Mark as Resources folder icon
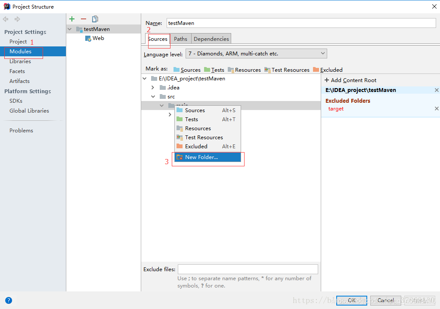 (231, 70)
